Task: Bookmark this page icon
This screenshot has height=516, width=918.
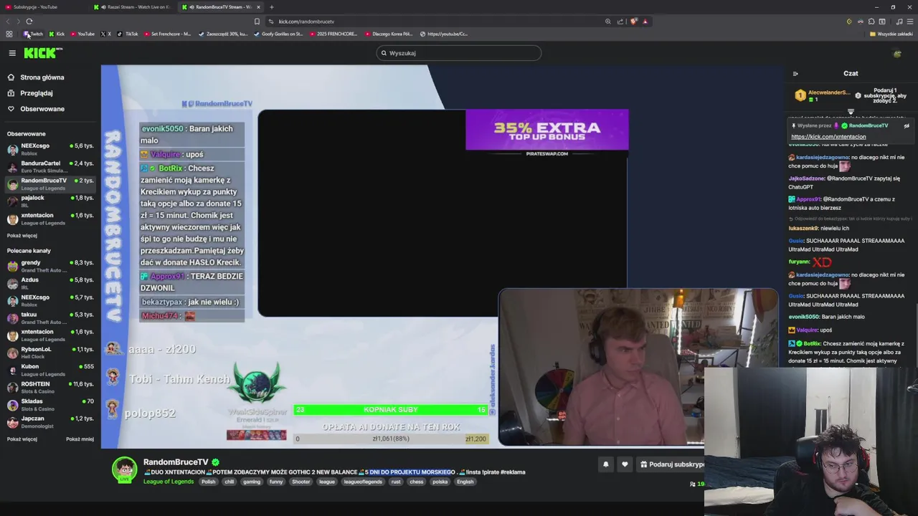Action: tap(257, 21)
